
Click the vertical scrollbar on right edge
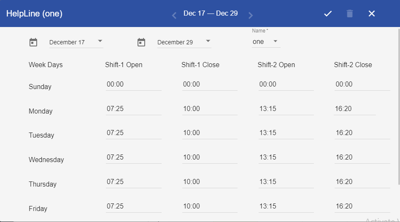click(398, 106)
